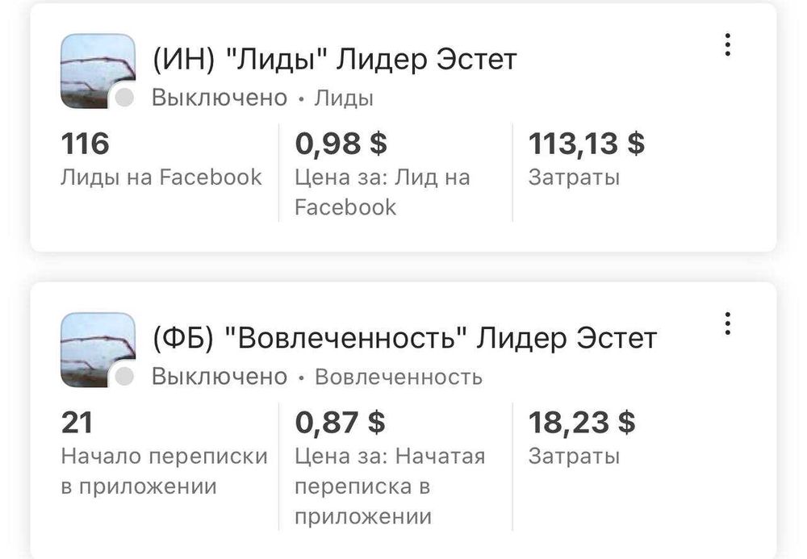This screenshot has width=807, height=559.
Task: Open three-dot menu for "Вовлеченность" campaign
Action: (727, 324)
